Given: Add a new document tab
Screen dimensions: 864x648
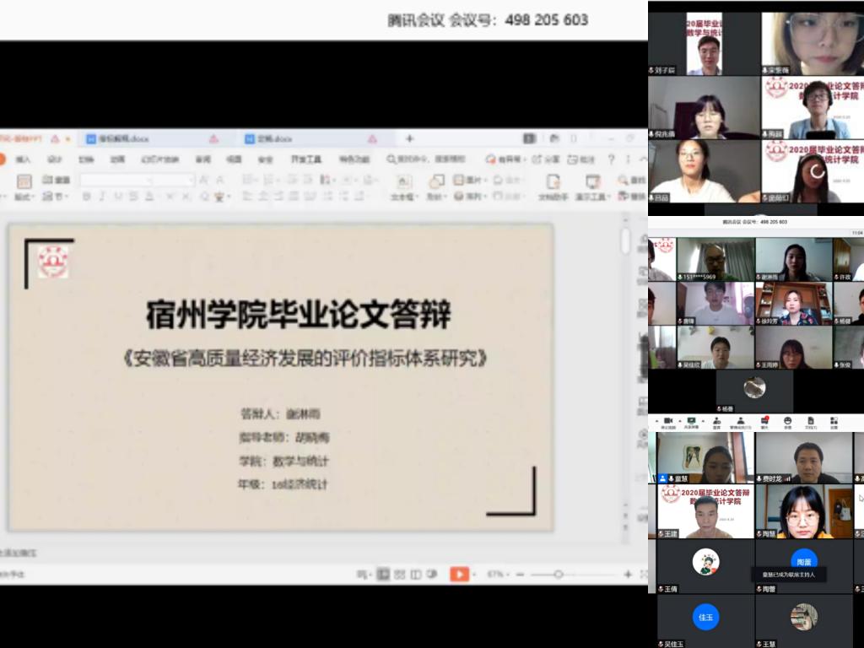Looking at the screenshot, I should coord(410,138).
